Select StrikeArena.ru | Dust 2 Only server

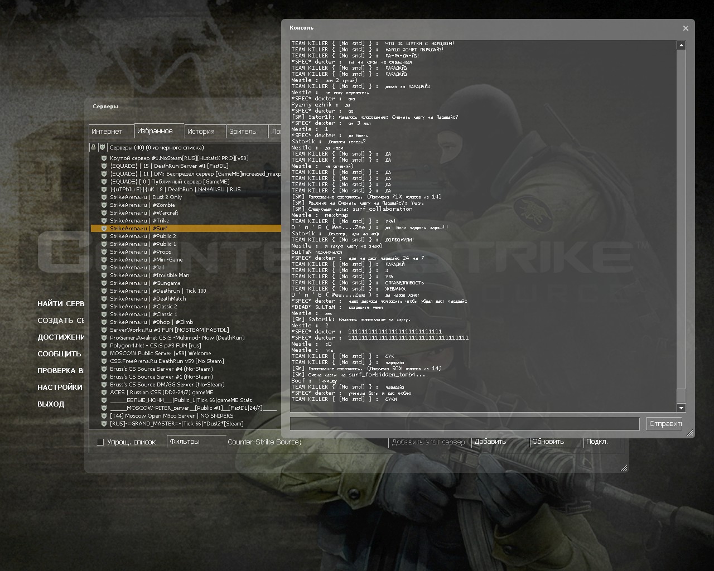point(186,197)
